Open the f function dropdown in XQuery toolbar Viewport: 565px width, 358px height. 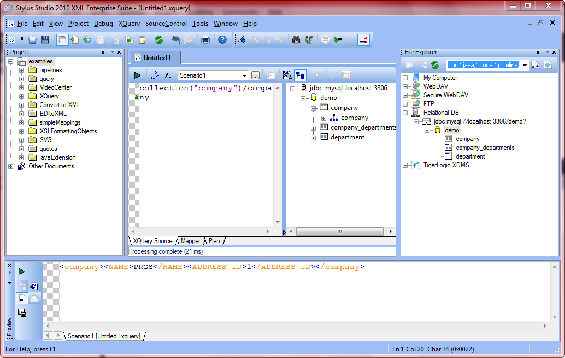(x=168, y=75)
